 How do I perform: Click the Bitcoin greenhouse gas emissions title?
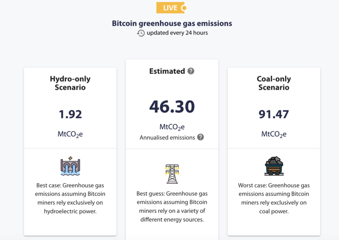[x=172, y=23]
